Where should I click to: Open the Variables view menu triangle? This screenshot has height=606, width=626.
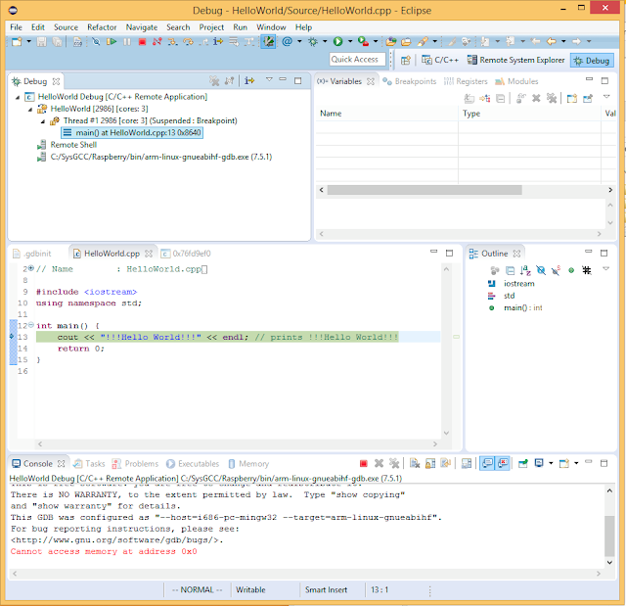(606, 96)
